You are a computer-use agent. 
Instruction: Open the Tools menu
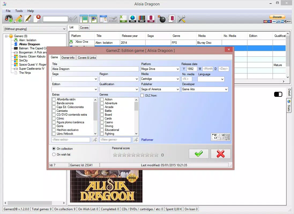tap(19, 11)
